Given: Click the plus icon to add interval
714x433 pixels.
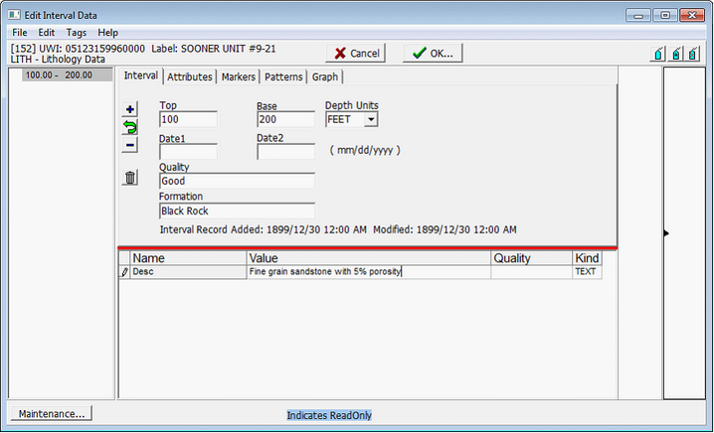Looking at the screenshot, I should (x=129, y=110).
